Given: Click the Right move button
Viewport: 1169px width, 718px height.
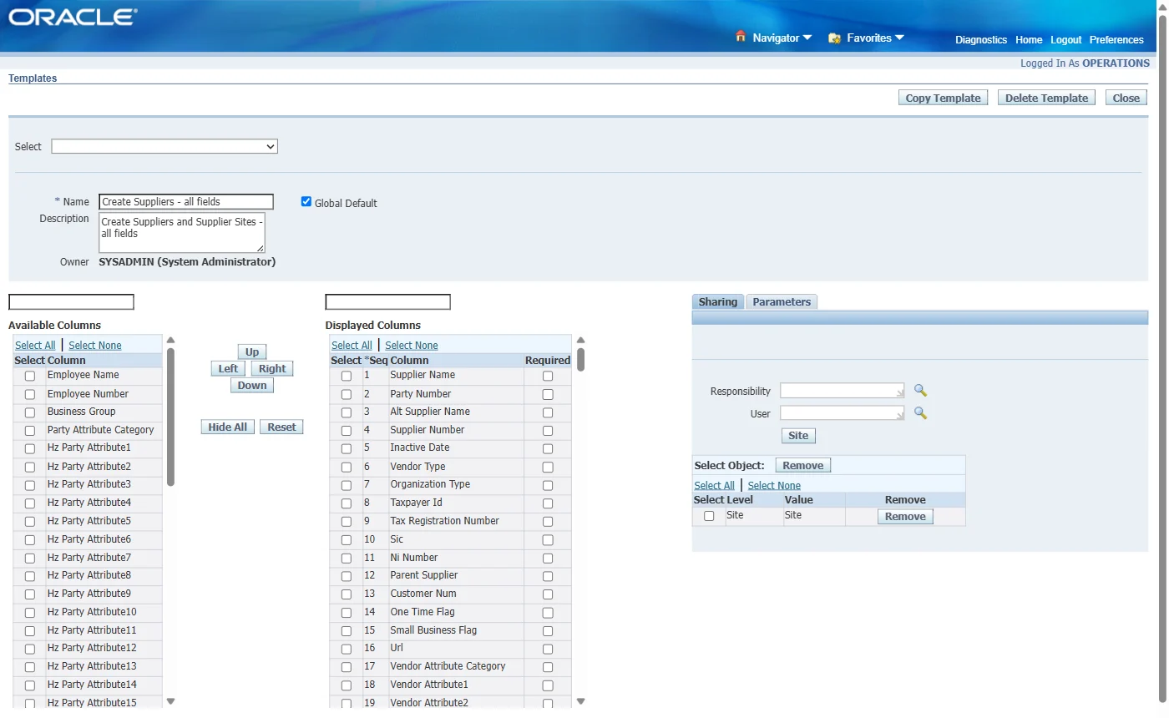Looking at the screenshot, I should tap(272, 369).
